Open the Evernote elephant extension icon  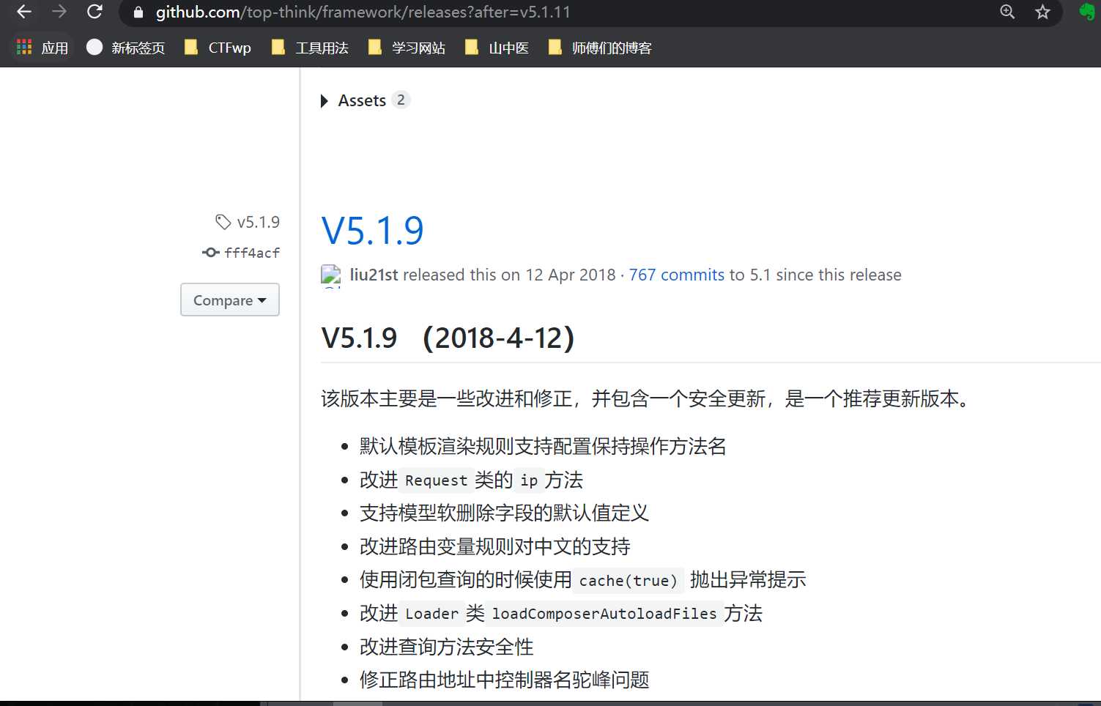point(1087,12)
